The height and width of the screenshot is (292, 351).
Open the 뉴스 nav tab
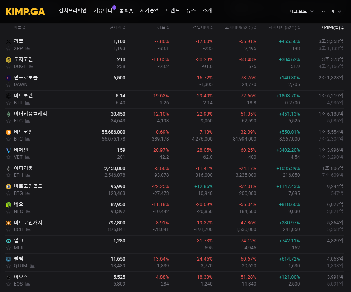coord(191,11)
